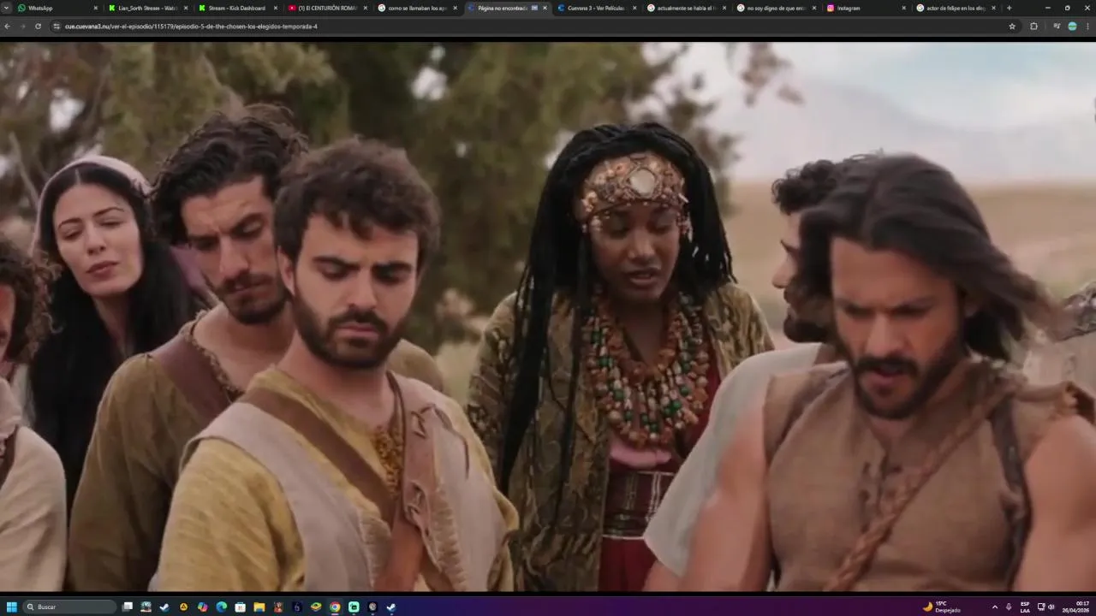Viewport: 1096px width, 616px height.
Task: Click the microphone tray icon
Action: pyautogui.click(x=1009, y=607)
